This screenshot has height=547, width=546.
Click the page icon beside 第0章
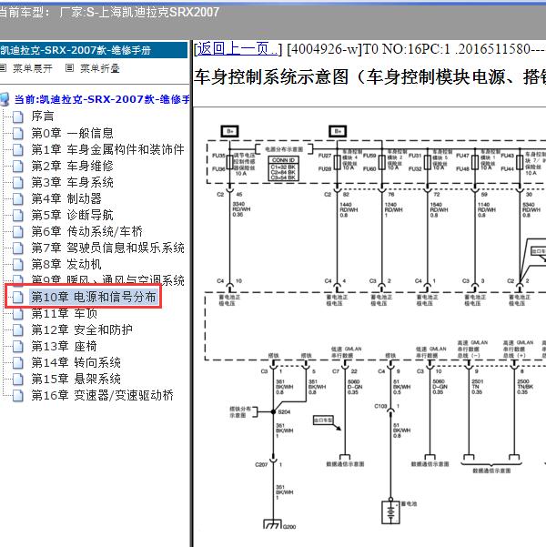18,133
